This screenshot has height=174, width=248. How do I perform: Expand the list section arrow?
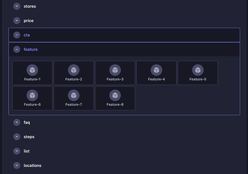point(17,151)
